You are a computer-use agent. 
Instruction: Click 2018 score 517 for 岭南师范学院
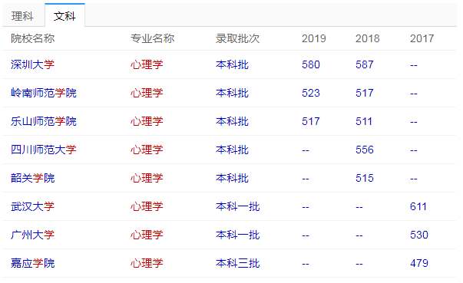pyautogui.click(x=365, y=93)
